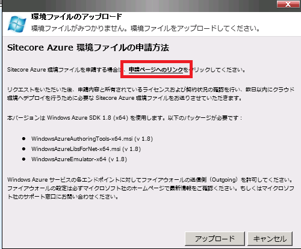
Task: Click the sentence starting Sitecore Azure 環境ファイルを申請
Action: [x=126, y=70]
